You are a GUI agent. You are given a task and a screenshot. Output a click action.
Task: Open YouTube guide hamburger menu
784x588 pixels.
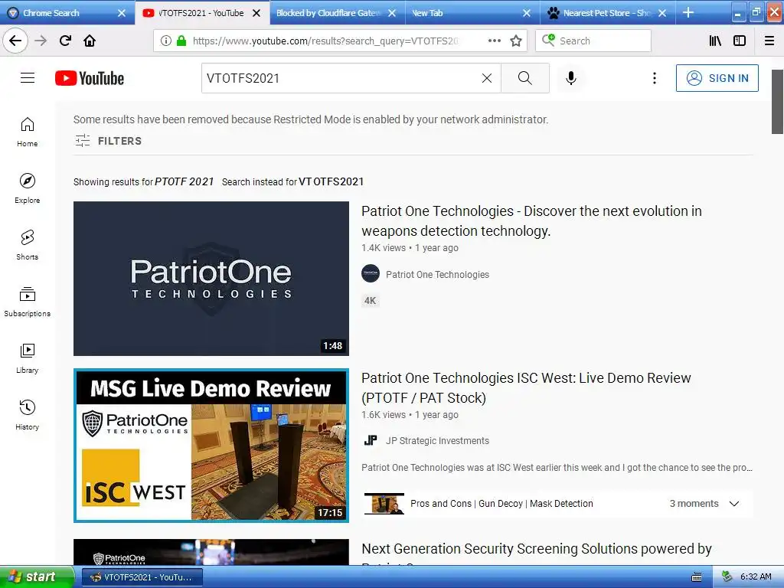point(28,78)
